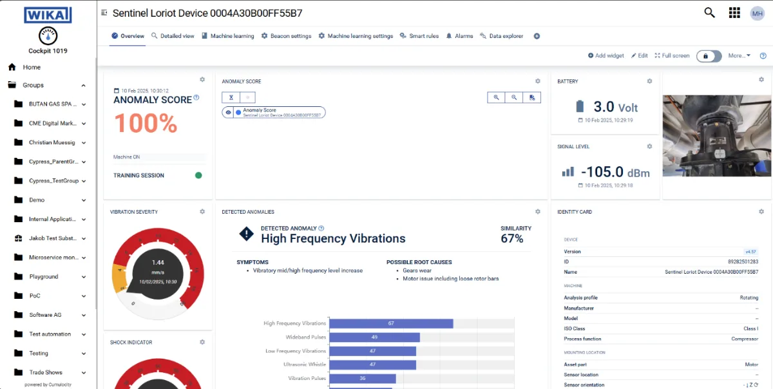Click the add tab plus icon
Screen dimensions: 773x389
point(537,36)
